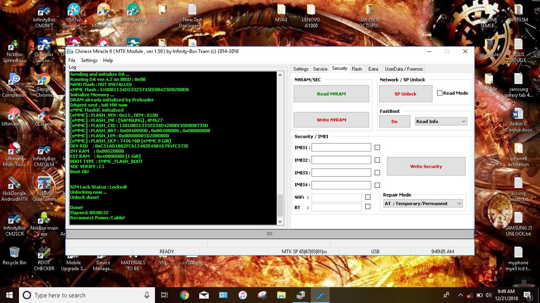Select the CCleaner desktop shortcut
Viewport: 540px width, 303px height.
click(44, 117)
